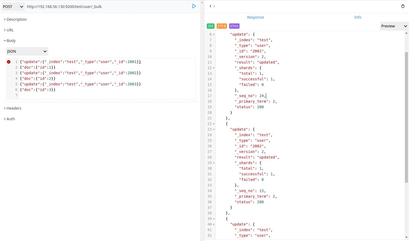Click the error indicator on body line 1
The image size is (409, 241).
9,62
